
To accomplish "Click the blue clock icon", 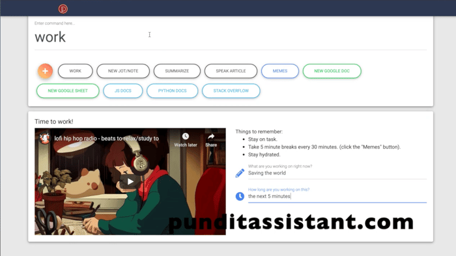I will tap(240, 196).
